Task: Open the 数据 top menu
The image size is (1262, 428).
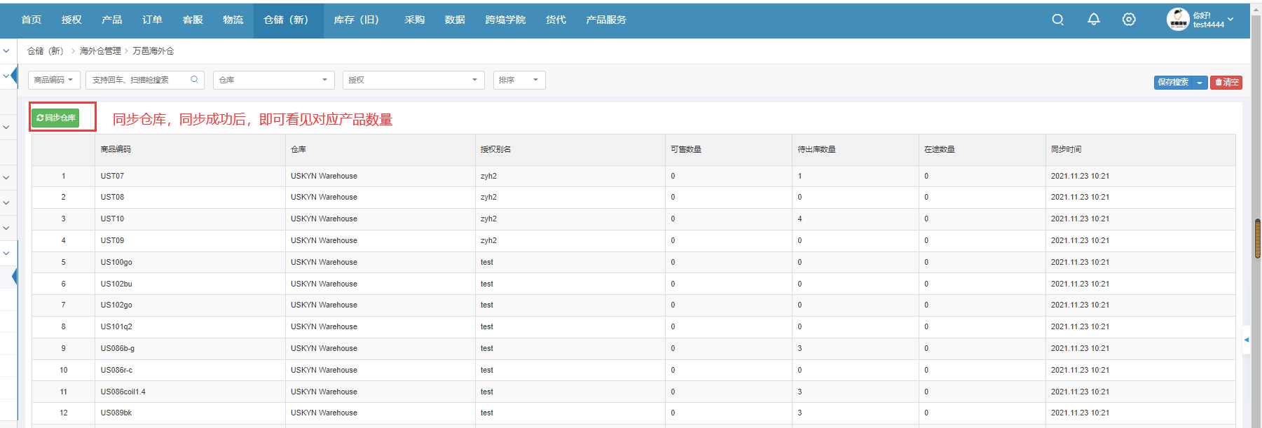Action: point(455,20)
